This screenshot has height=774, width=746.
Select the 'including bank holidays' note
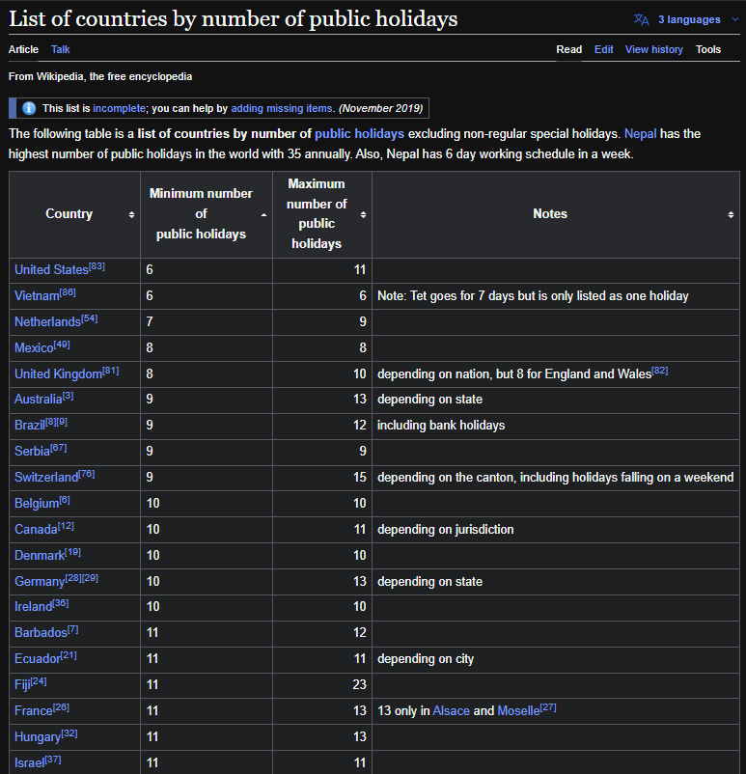pyautogui.click(x=441, y=425)
